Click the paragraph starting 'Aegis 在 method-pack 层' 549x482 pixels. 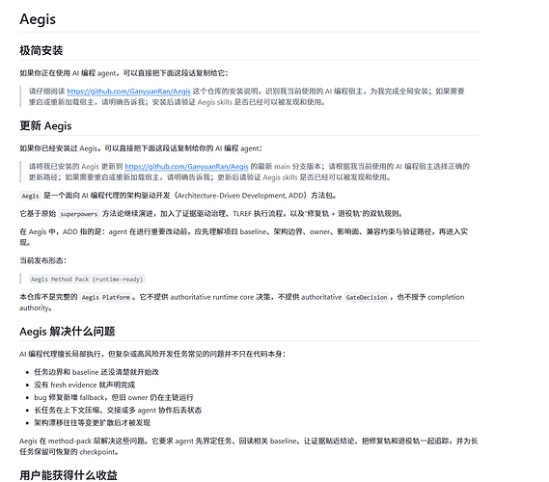click(x=249, y=446)
